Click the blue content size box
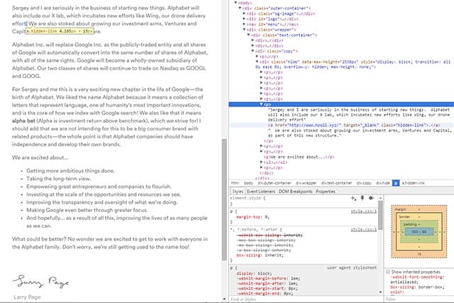 (419, 232)
